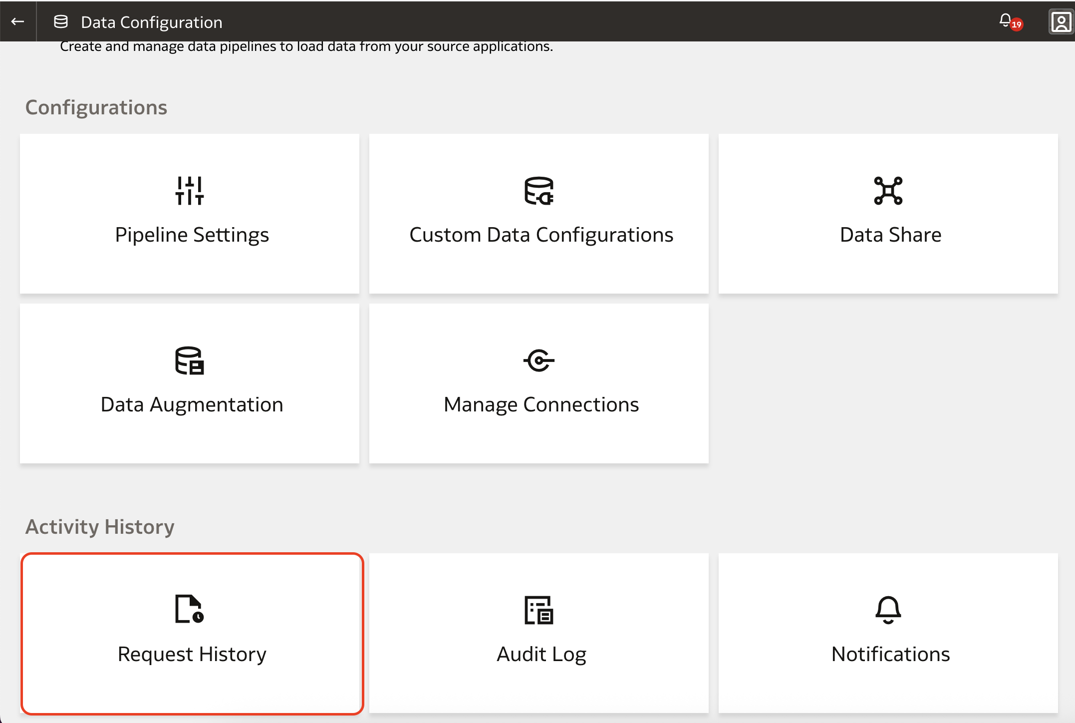Open Data Augmentation tile label
This screenshot has width=1075, height=723.
(192, 404)
